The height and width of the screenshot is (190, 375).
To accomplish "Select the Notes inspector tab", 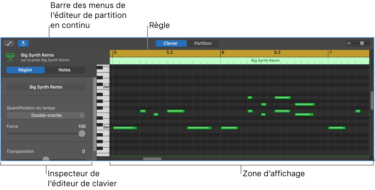I will click(64, 70).
